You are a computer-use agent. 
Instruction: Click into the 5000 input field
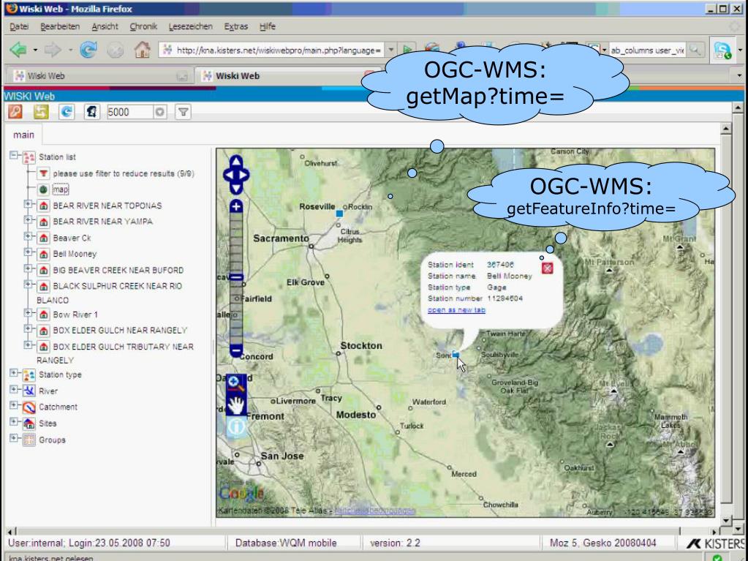[x=129, y=112]
